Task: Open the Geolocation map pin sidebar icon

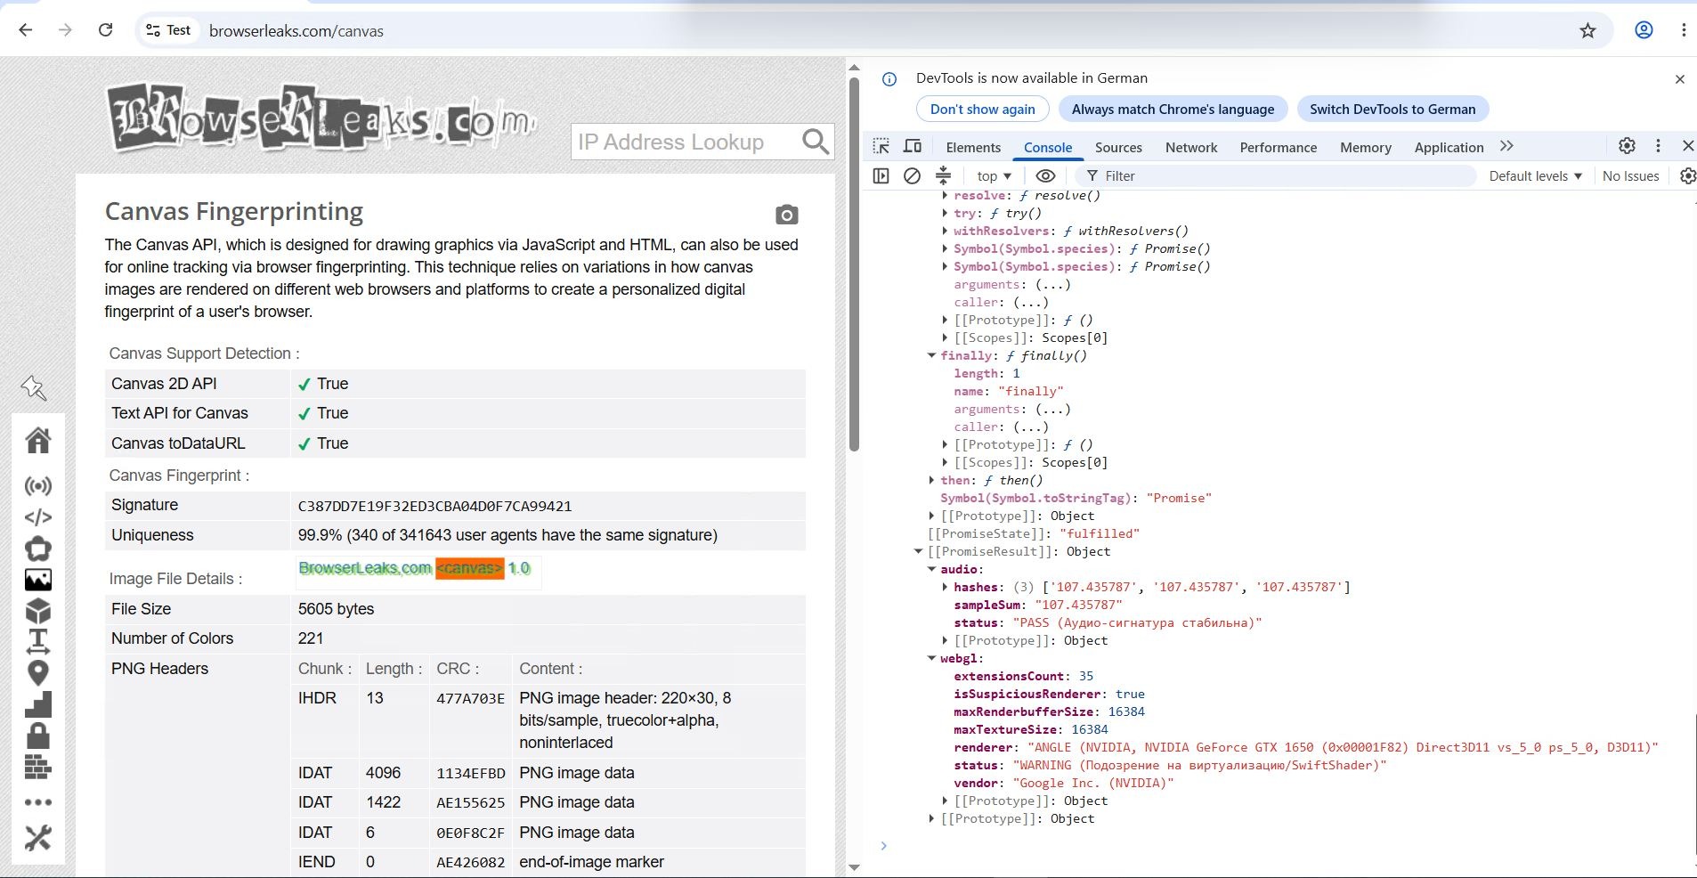Action: pyautogui.click(x=38, y=673)
